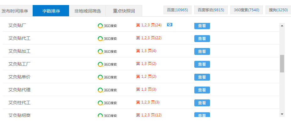Click keyword 艾灸贴加工
Viewport: 291px width, 122px height.
(19, 51)
